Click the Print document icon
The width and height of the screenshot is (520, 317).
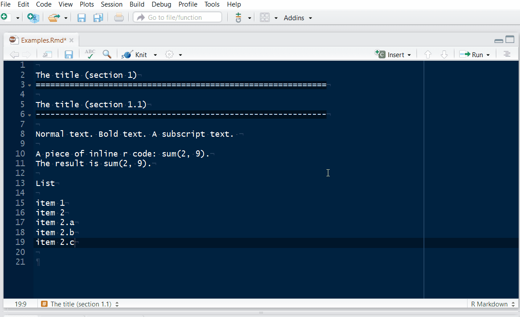pos(119,18)
